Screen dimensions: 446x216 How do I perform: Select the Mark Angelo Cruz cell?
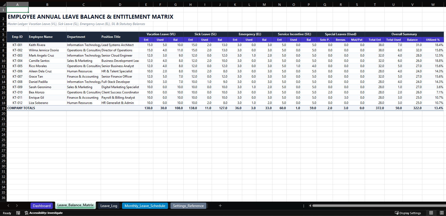pos(47,56)
